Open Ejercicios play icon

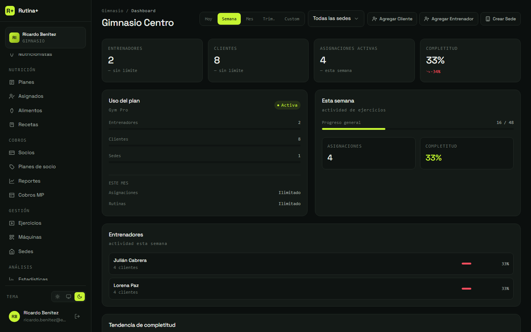12,223
